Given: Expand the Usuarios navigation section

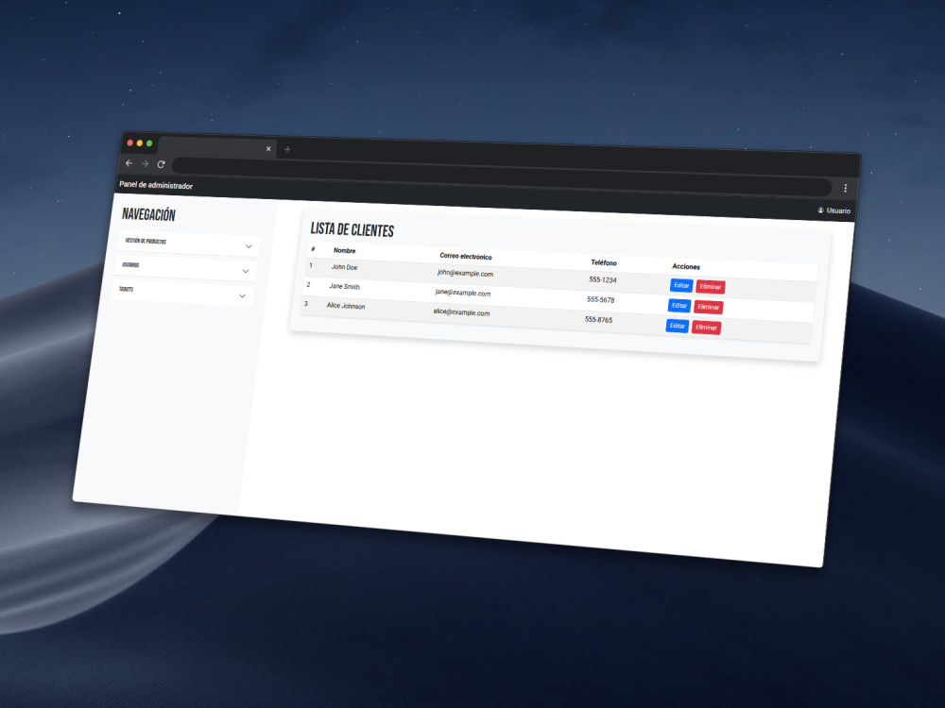Looking at the screenshot, I should 185,268.
